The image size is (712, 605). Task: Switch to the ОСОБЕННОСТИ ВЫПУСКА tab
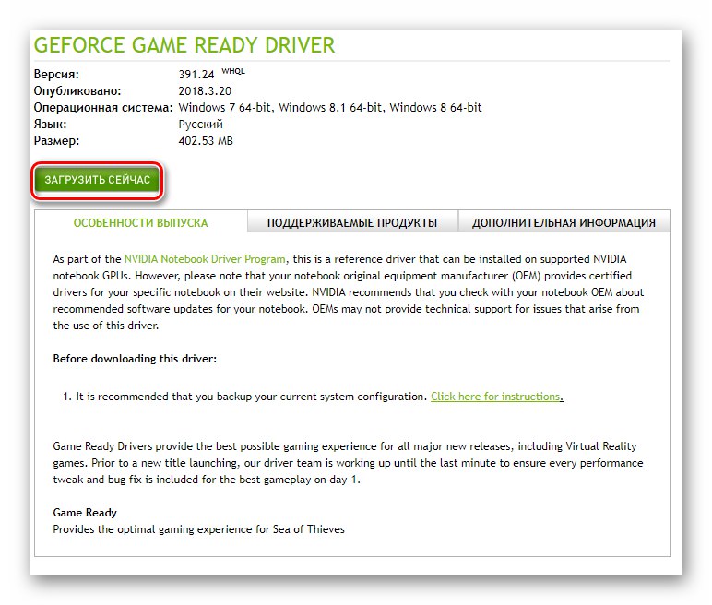point(141,222)
